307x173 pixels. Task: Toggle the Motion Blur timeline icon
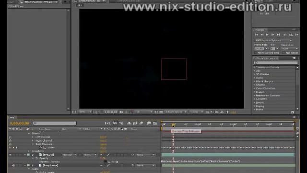click(141, 123)
